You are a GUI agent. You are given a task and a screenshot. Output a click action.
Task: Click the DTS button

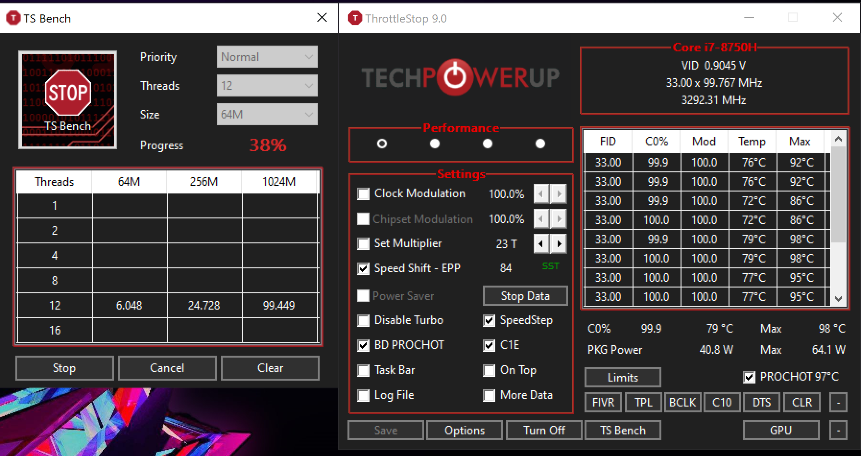[x=762, y=402]
